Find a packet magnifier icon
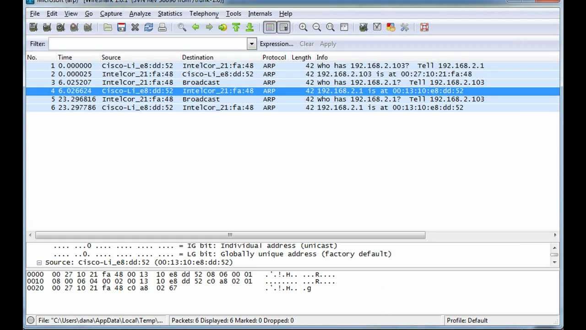 click(182, 27)
